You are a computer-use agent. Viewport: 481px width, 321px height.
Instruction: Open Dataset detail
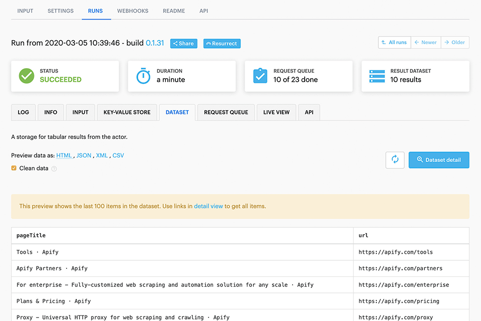point(439,159)
